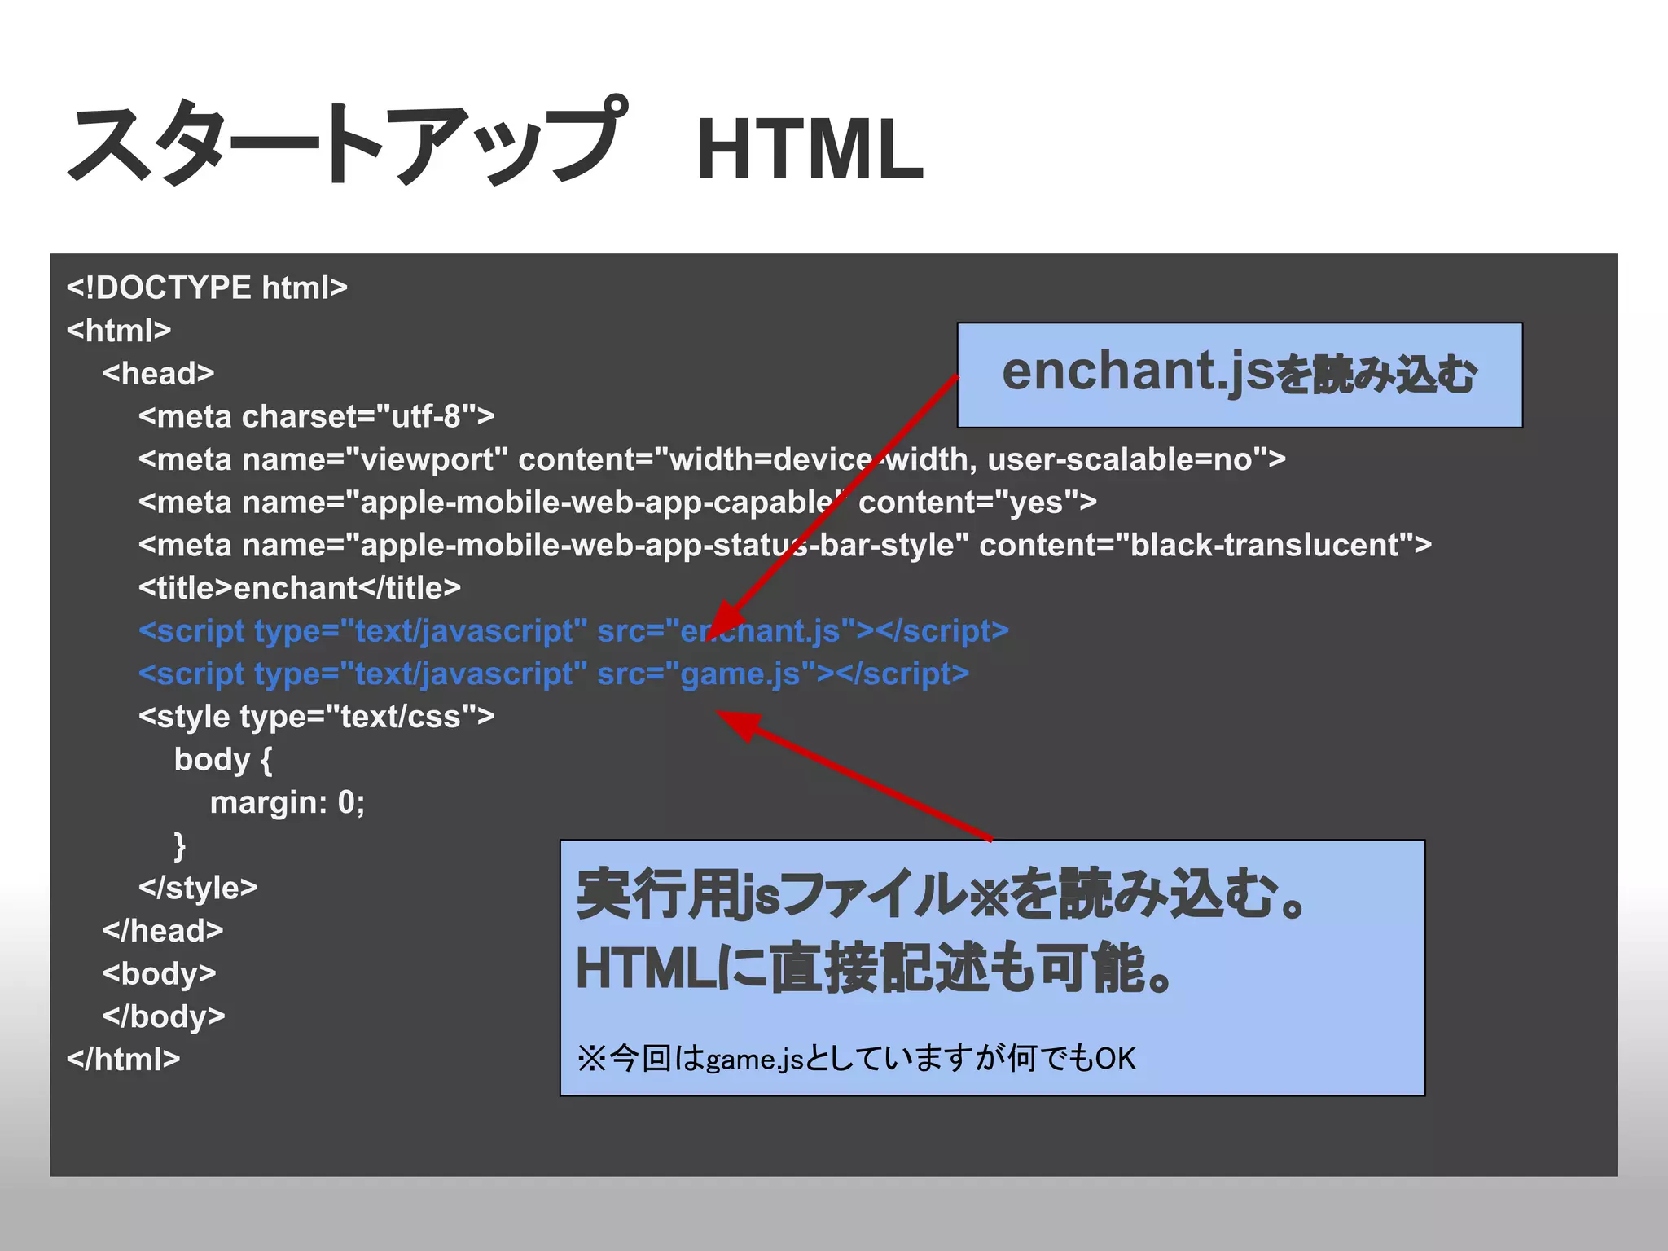Click the footnote '※今回はgame.jsとしていますが何でもOK'
Viewport: 1668px width, 1251px height.
click(x=856, y=1059)
